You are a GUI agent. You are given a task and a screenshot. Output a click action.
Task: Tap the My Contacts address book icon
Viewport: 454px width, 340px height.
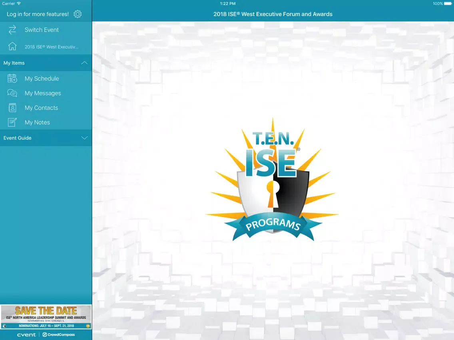coord(12,108)
